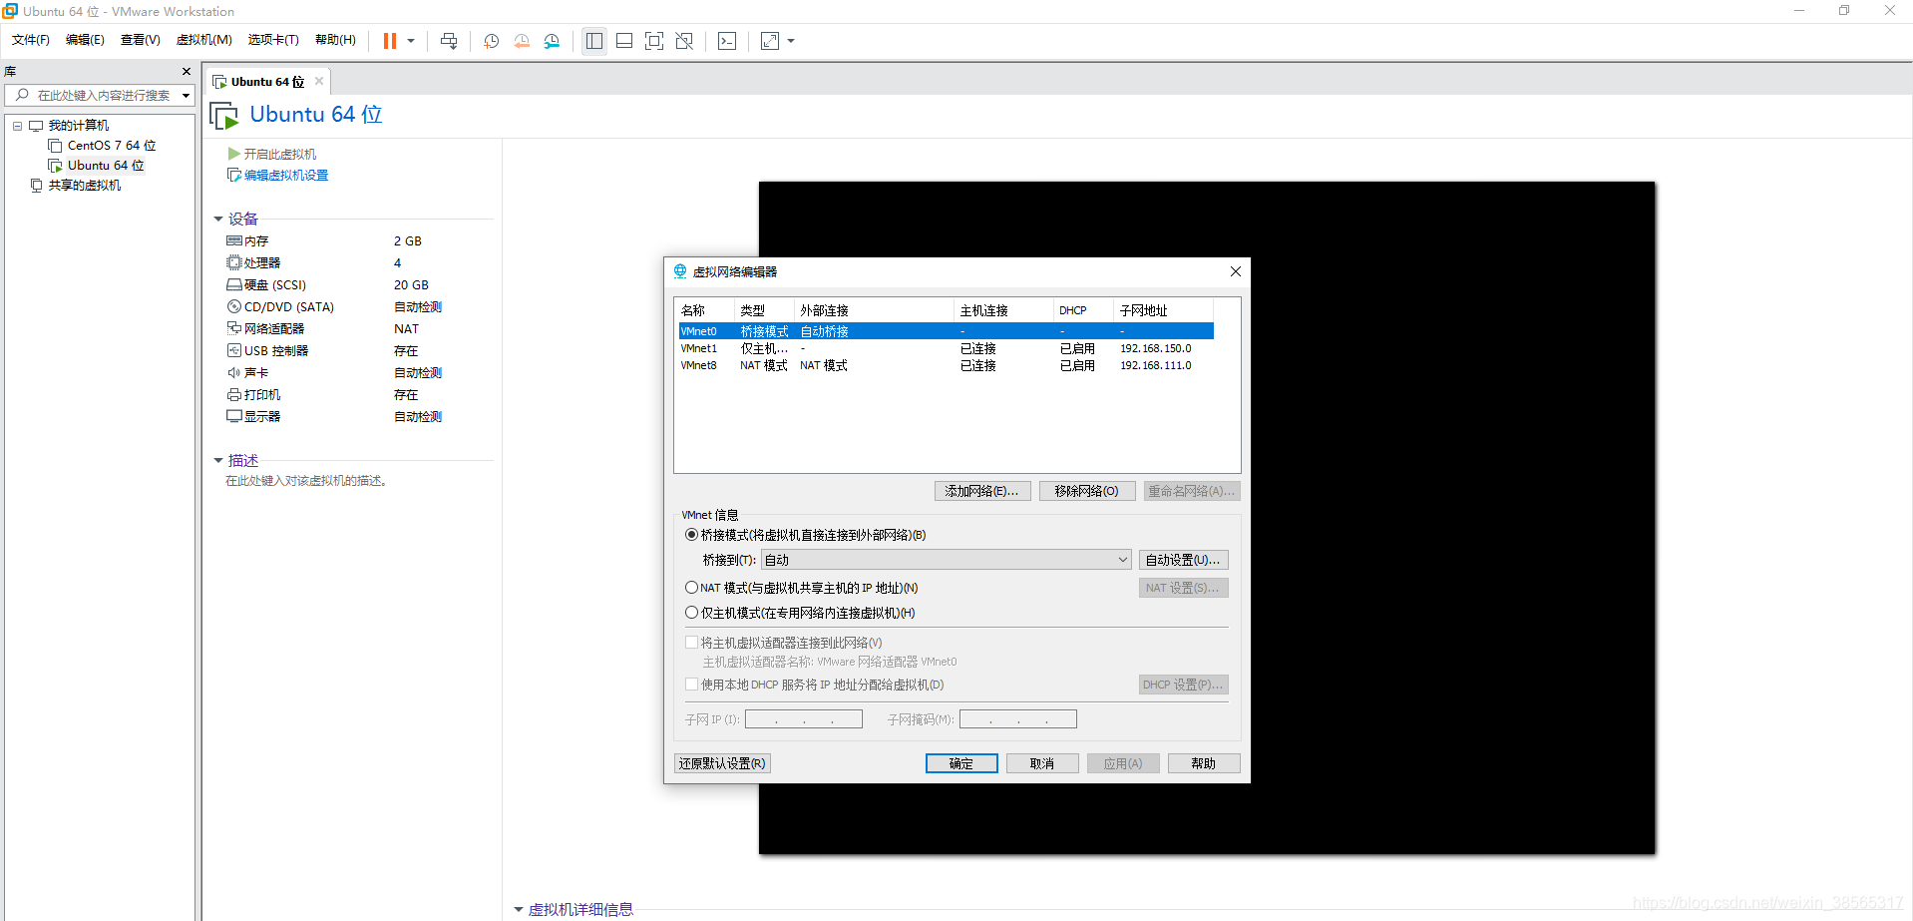Select the NAT 模式 radio button
The image size is (1913, 921).
click(x=691, y=588)
